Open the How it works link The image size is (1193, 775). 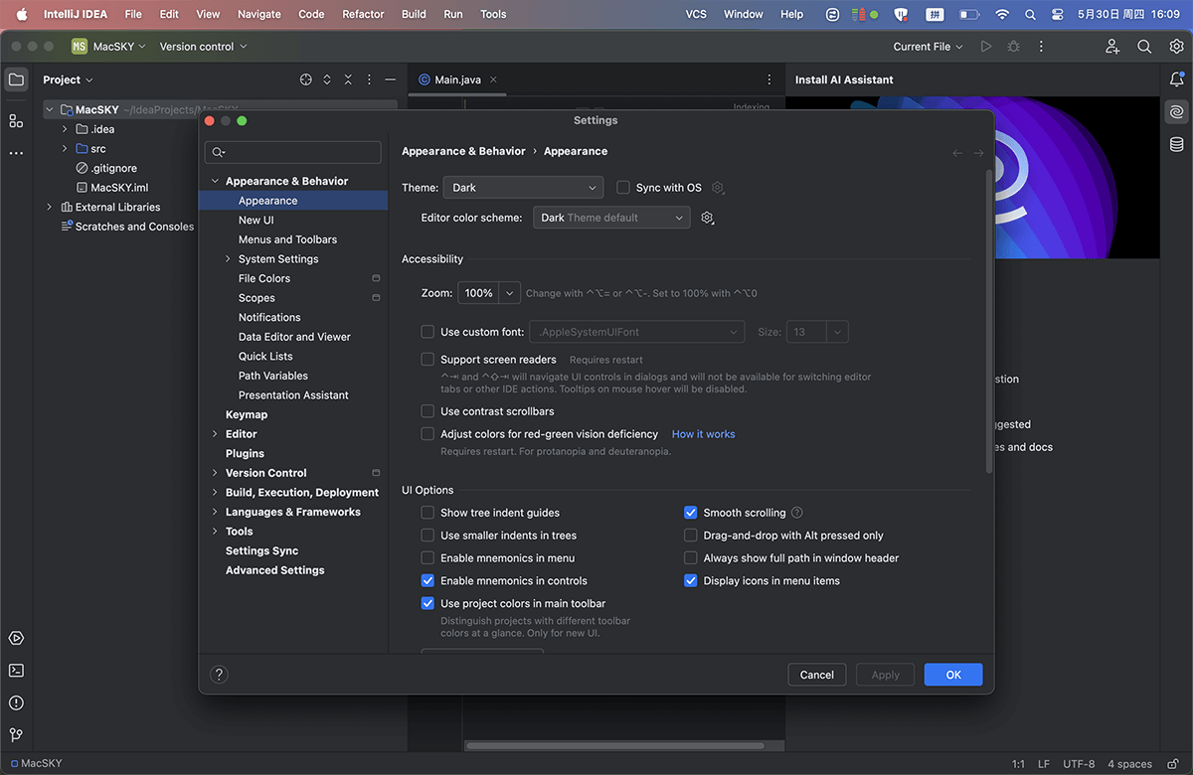[703, 434]
